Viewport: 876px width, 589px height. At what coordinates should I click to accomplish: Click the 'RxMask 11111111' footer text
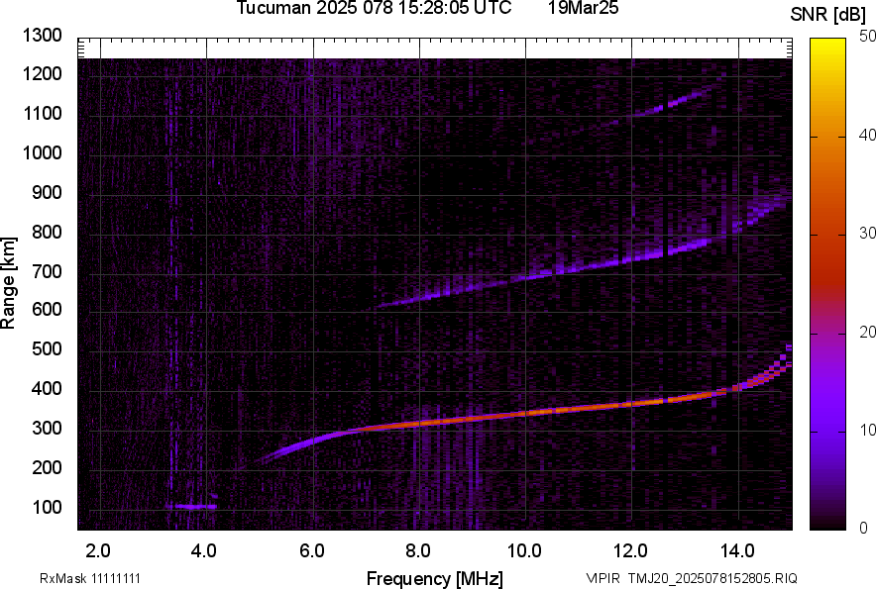point(90,578)
